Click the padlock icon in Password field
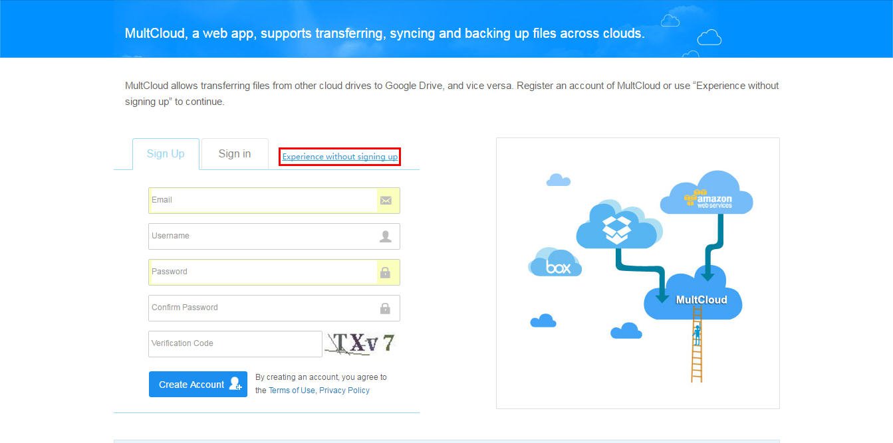 (x=385, y=272)
